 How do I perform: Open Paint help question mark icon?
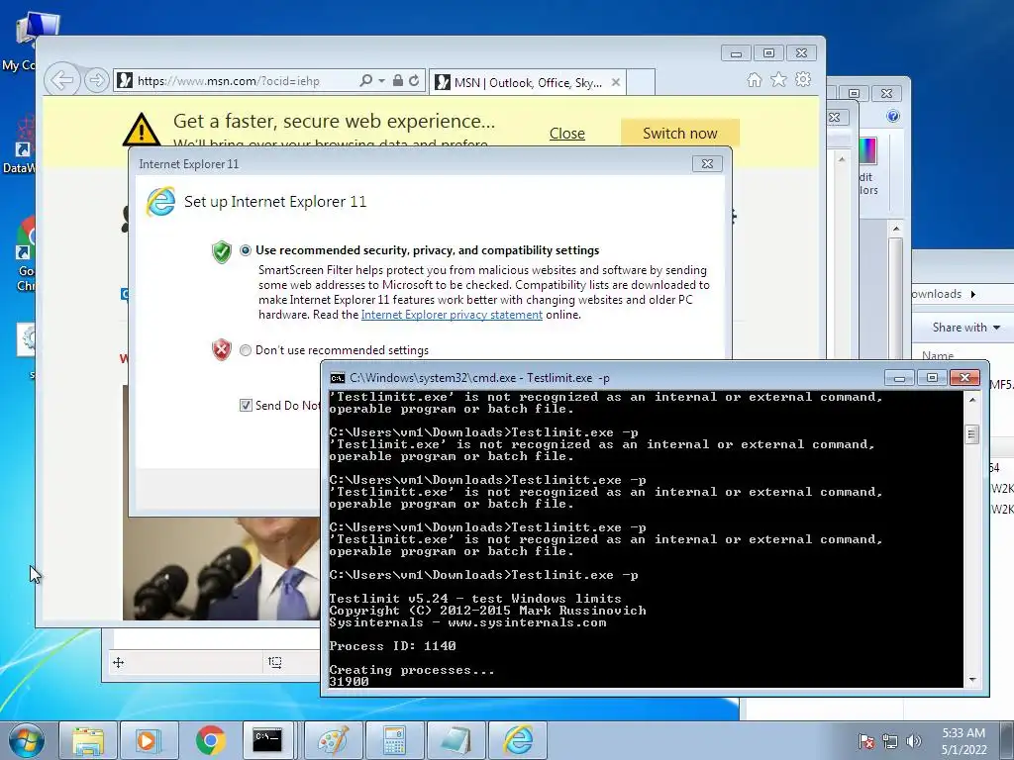click(x=893, y=116)
